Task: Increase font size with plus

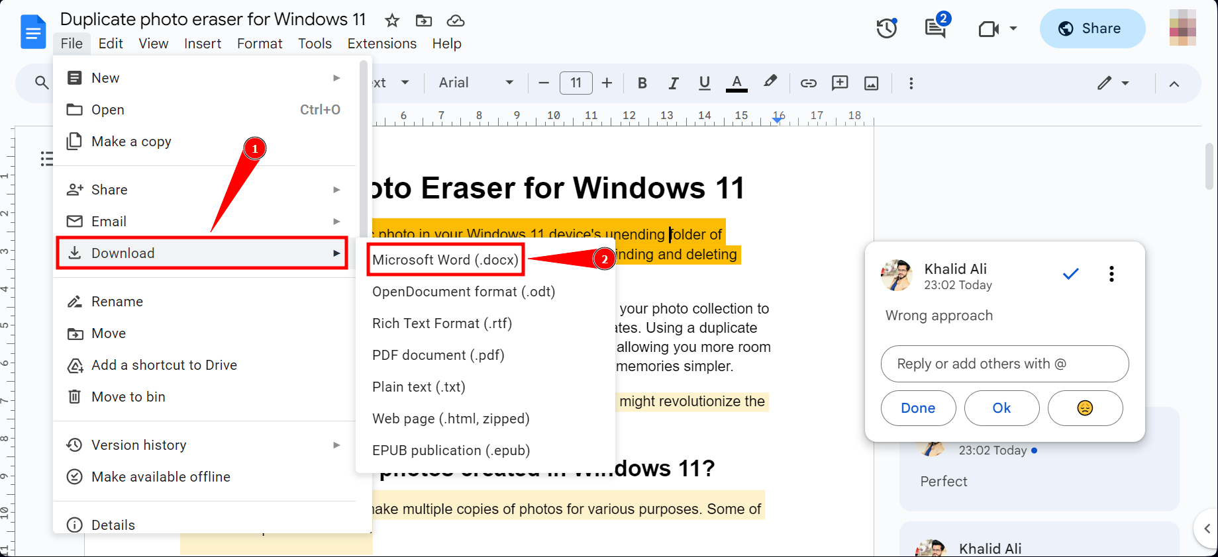Action: point(607,83)
